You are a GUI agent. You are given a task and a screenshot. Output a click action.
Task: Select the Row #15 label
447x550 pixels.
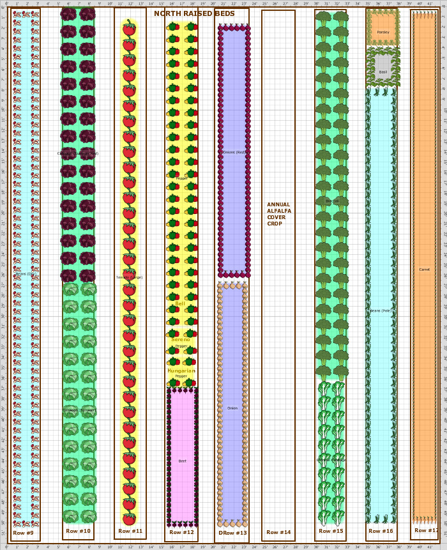tap(331, 531)
